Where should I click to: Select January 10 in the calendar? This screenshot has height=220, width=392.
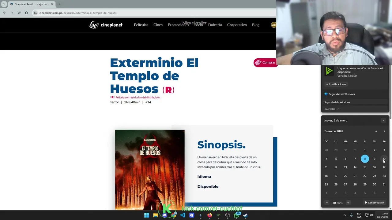[384, 159]
